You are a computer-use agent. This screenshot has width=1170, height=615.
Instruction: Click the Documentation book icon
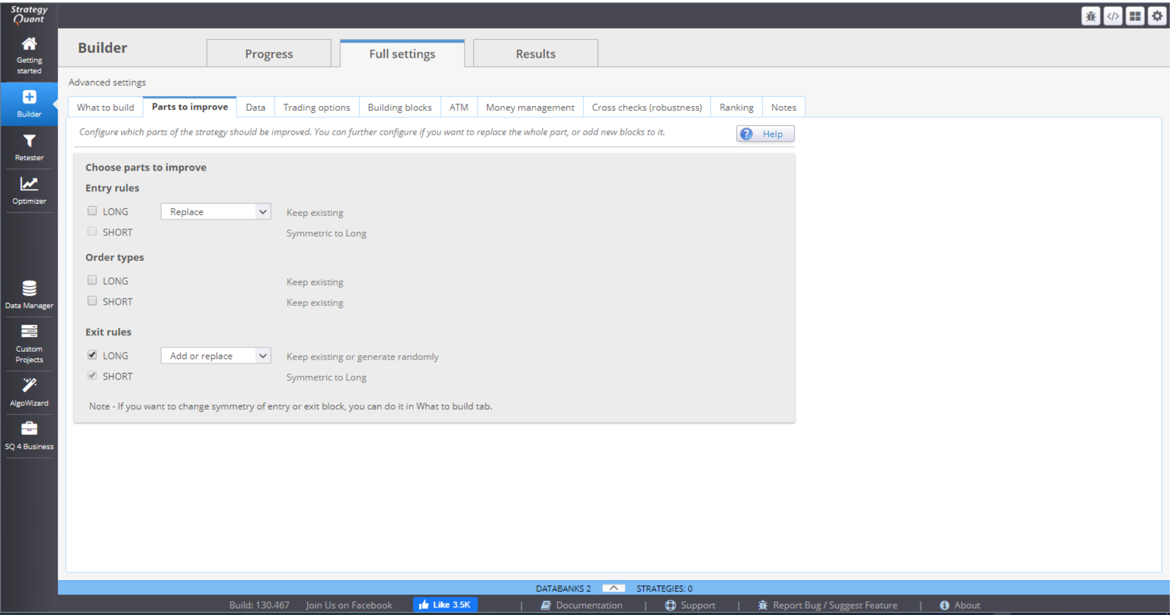click(546, 605)
